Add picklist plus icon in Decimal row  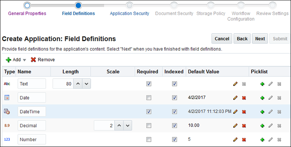(262, 126)
